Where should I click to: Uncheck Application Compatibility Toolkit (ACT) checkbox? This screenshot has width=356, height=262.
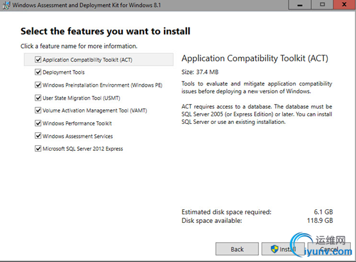[x=38, y=60]
